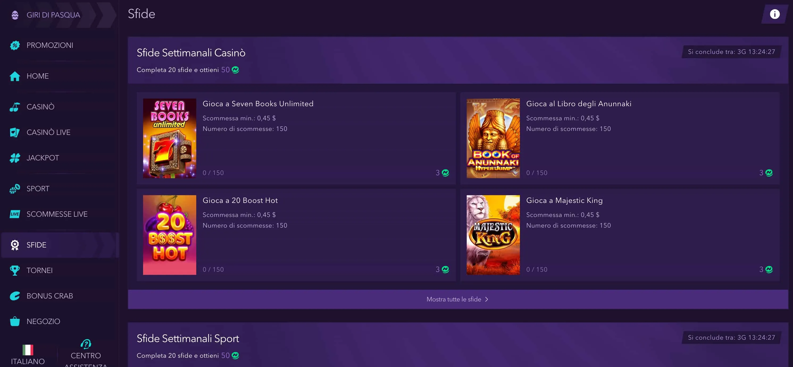Open the Negozio shopping bag icon
Screen dimensions: 793x367
click(15, 321)
